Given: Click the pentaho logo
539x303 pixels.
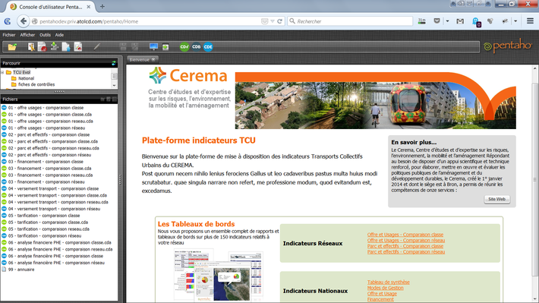Looking at the screenshot, I should (x=507, y=46).
